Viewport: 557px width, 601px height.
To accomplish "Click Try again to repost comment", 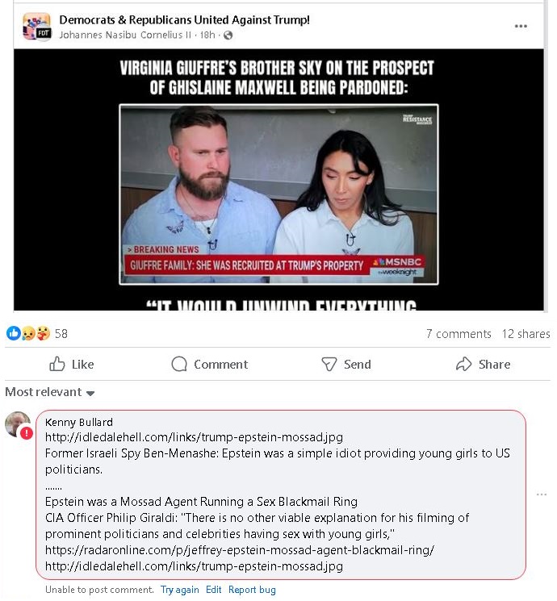I will tap(179, 590).
